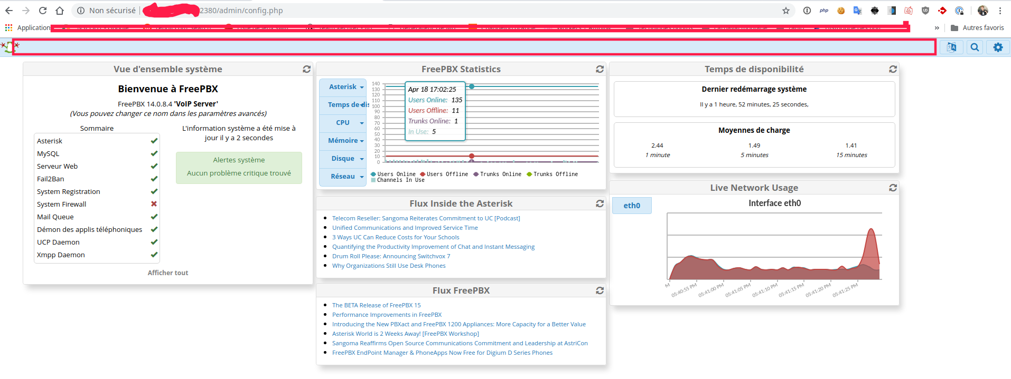Expand the Asterisk statistics dropdown
Screen dimensions: 1011x379
pos(343,87)
